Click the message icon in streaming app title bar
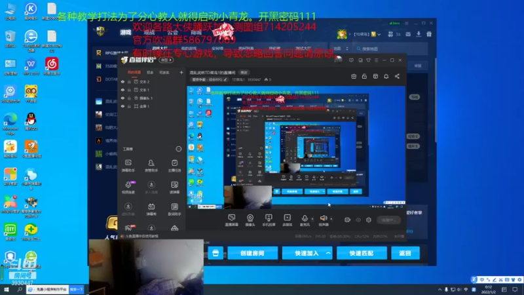The height and width of the screenshot is (295, 524). pos(351,60)
